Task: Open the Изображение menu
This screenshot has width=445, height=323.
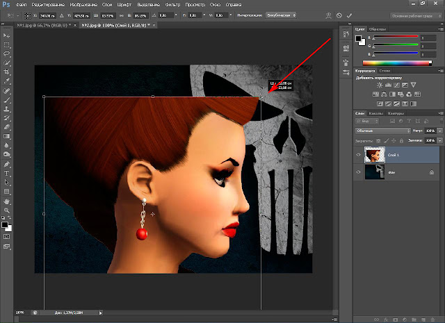Action: pyautogui.click(x=83, y=5)
